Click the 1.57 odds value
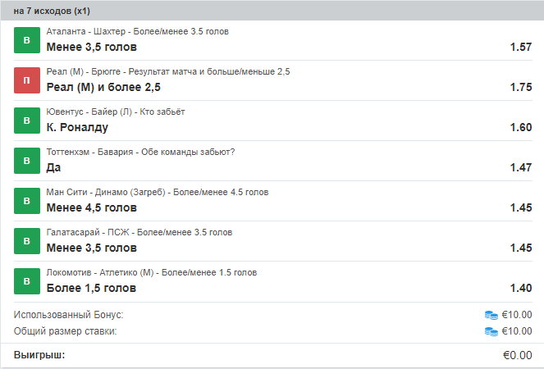 click(520, 47)
